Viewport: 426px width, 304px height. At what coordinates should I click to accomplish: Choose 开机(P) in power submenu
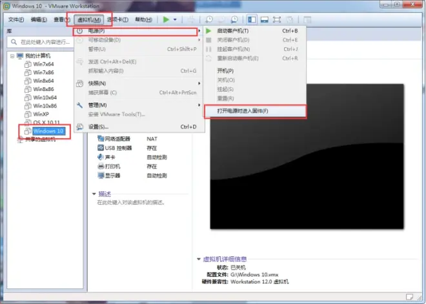(x=254, y=71)
